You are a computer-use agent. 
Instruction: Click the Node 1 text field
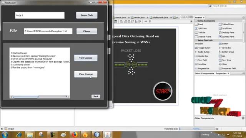pos(40,15)
